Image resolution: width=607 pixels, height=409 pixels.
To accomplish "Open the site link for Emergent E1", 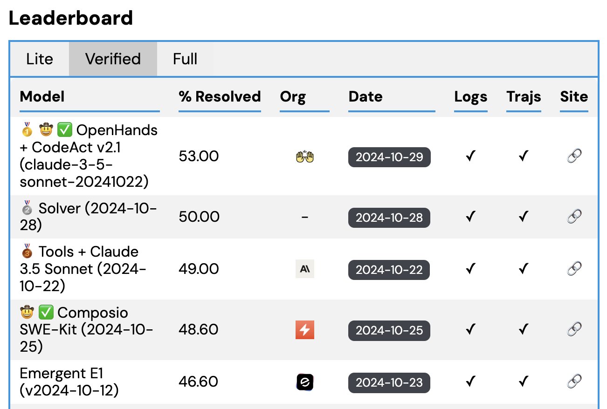I will click(574, 382).
